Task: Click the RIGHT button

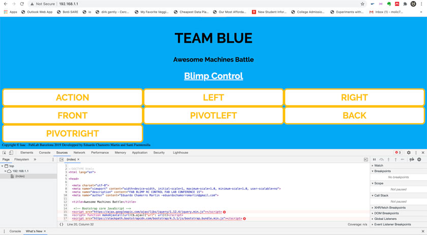Action: click(355, 97)
